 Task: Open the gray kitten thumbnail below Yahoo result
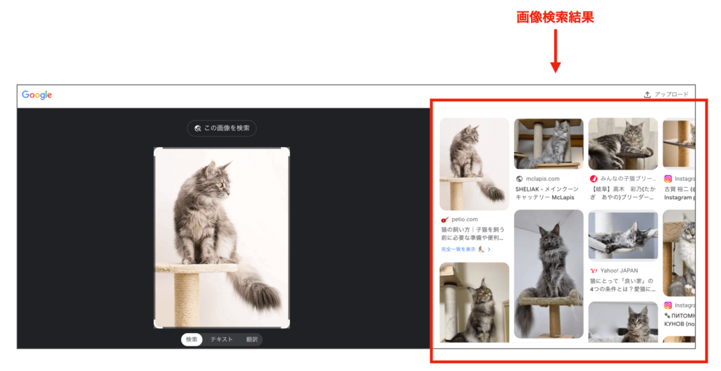[x=623, y=322]
